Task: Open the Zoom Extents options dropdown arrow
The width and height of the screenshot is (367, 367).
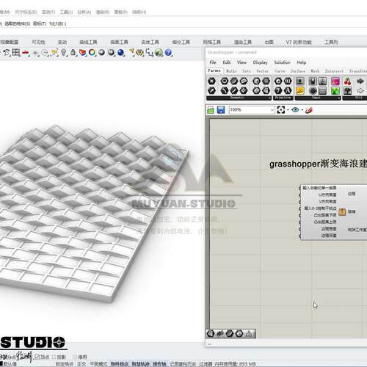Action: [288, 110]
